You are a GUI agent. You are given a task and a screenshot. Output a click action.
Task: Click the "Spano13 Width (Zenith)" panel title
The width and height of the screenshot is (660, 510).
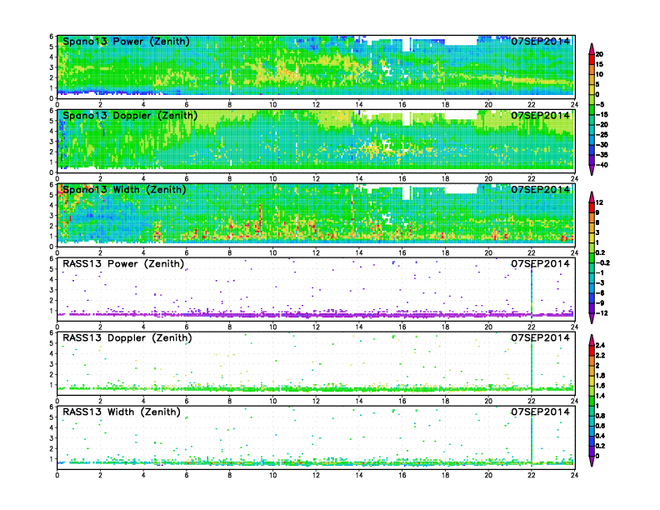pos(124,190)
